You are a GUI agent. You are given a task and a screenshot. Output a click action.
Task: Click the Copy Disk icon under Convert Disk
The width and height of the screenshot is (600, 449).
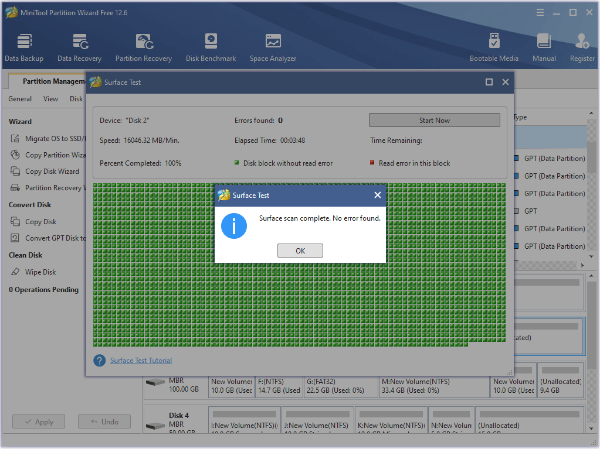pos(15,222)
